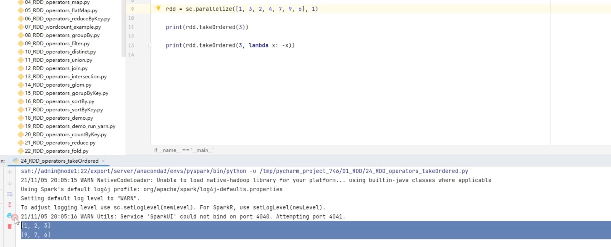Click Python file icon beside 18_RDD_operators_demo.py
Screen dimensions: 611x247
point(20,118)
